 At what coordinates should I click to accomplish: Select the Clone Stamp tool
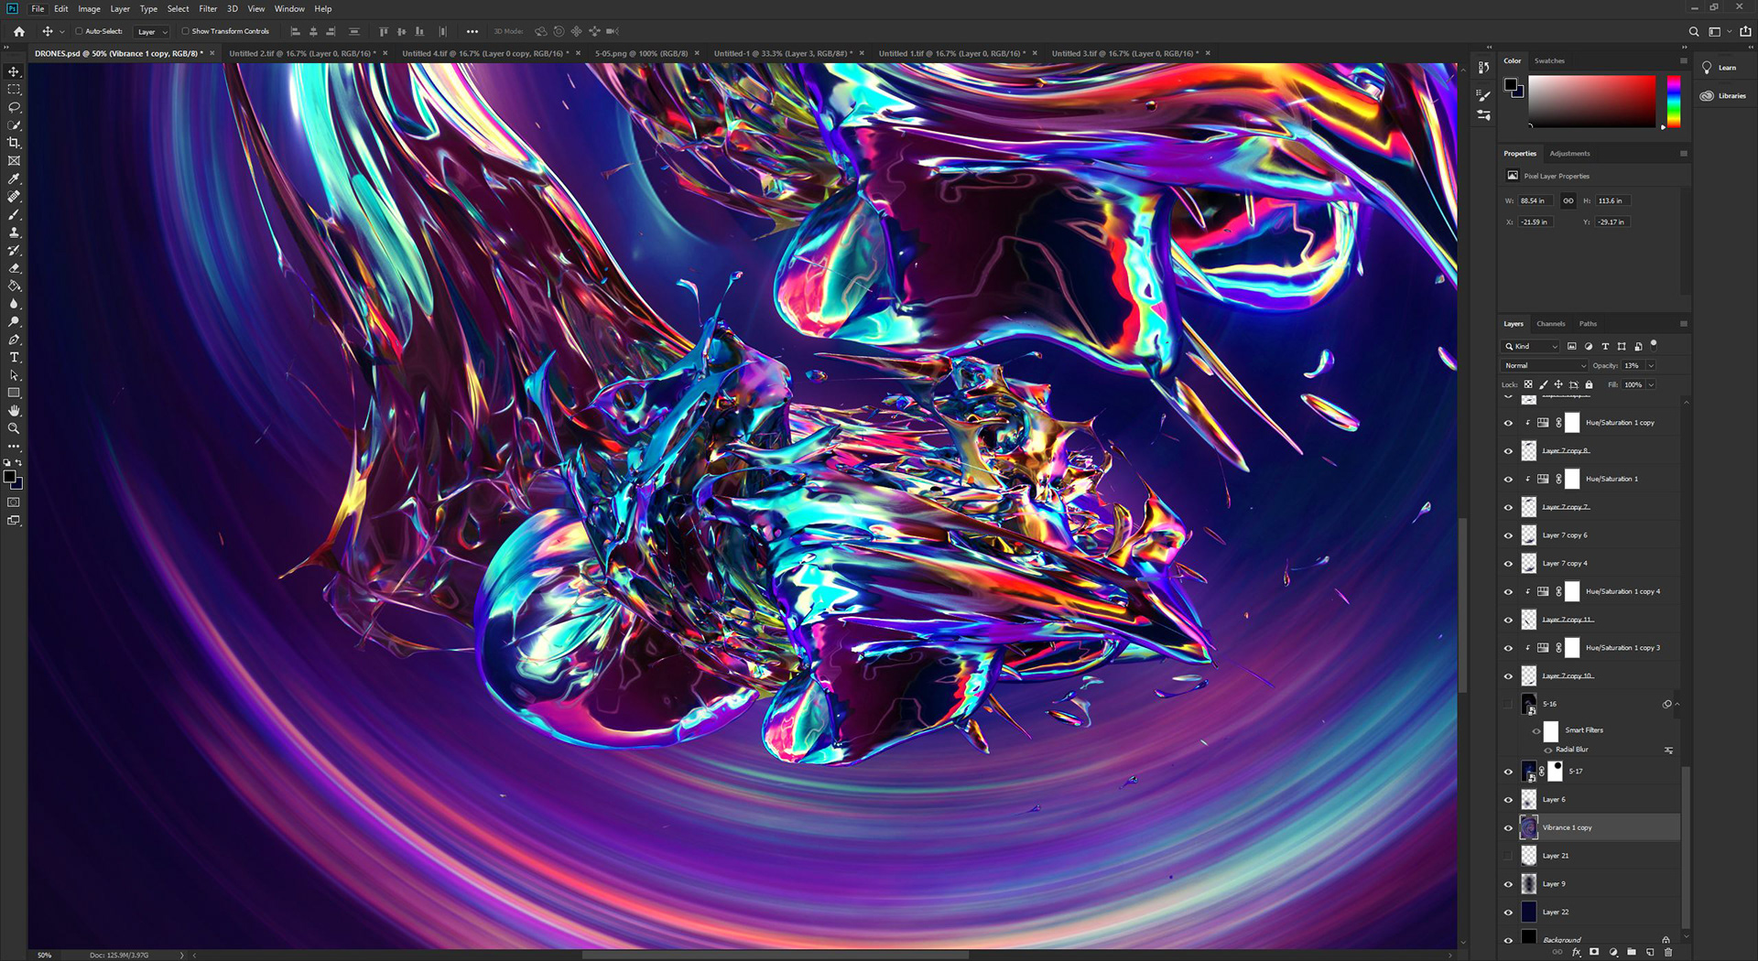click(x=14, y=232)
